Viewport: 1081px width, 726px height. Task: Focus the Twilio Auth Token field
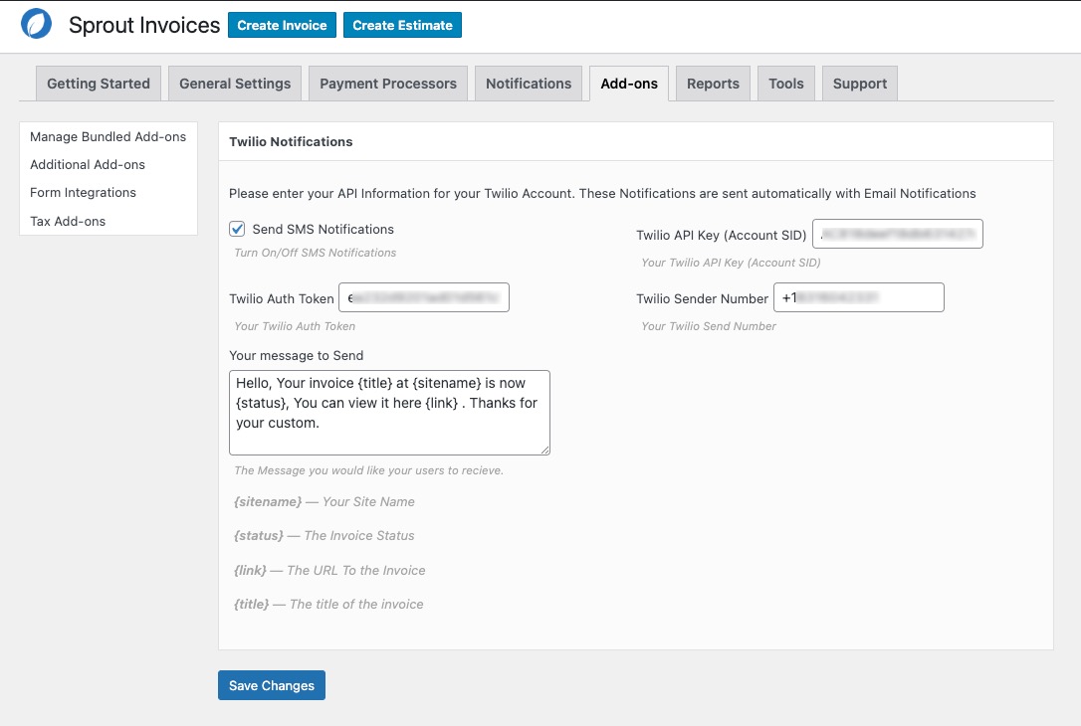(424, 298)
